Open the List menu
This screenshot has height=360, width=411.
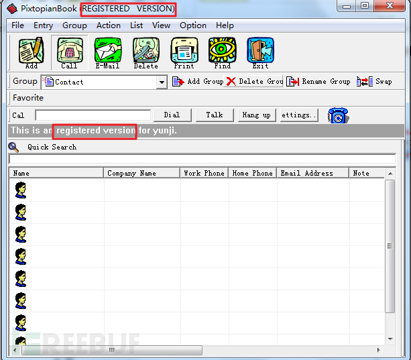136,25
